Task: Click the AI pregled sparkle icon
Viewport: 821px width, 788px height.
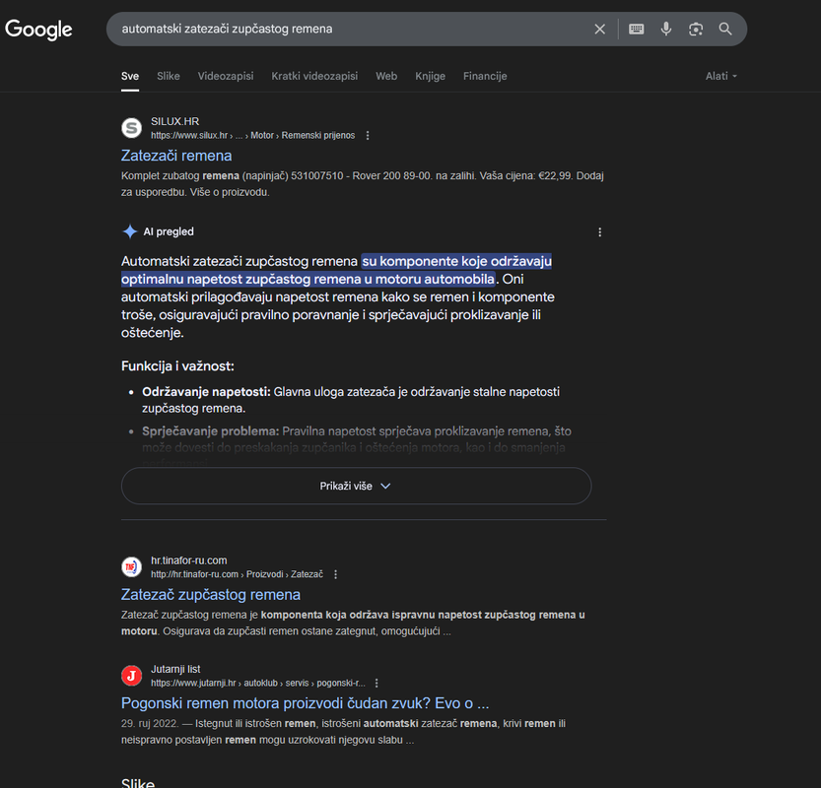Action: tap(130, 231)
